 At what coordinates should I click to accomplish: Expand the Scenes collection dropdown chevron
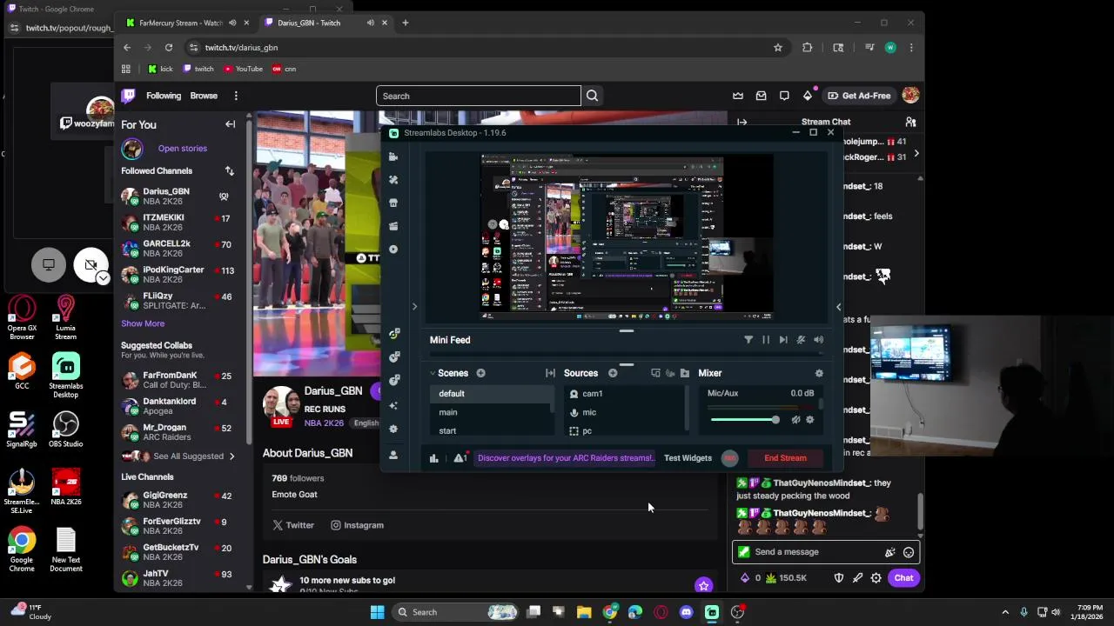(433, 373)
